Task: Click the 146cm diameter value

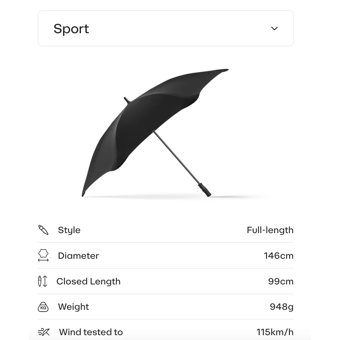Action: 279,256
